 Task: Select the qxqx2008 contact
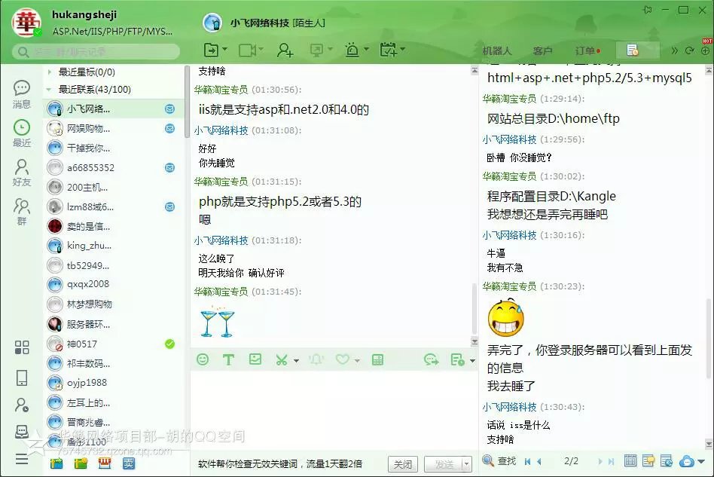click(x=114, y=284)
